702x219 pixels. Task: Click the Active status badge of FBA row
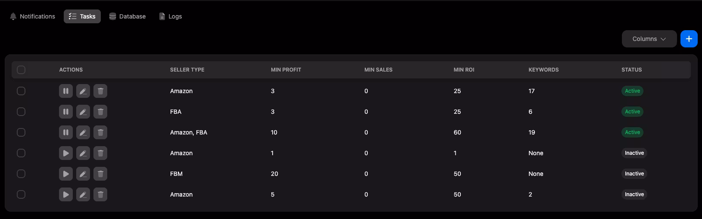click(632, 112)
